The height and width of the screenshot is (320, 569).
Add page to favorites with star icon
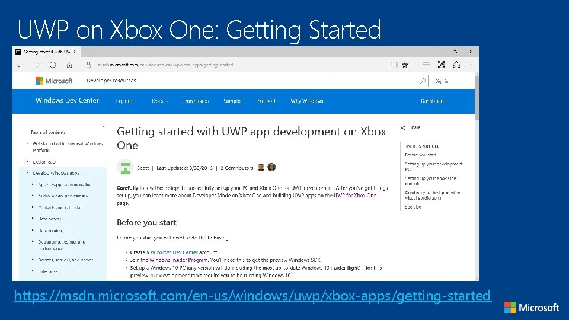tap(405, 65)
